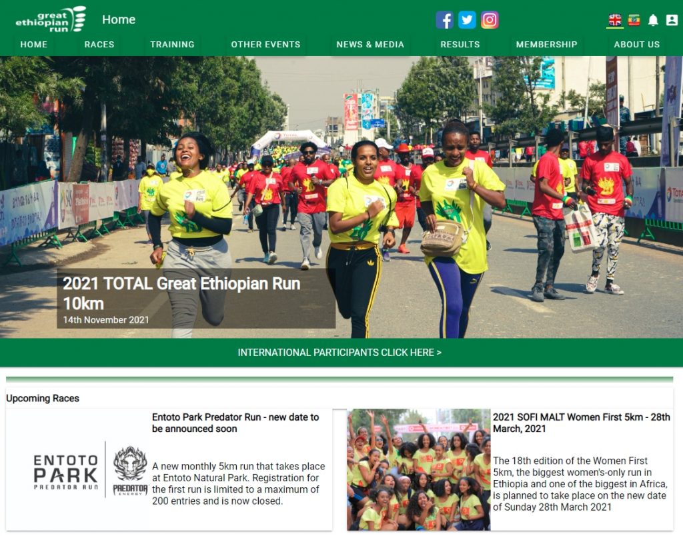Screen dimensions: 683x536
Task: Click the '14th November 2021' date text
Action: point(106,320)
